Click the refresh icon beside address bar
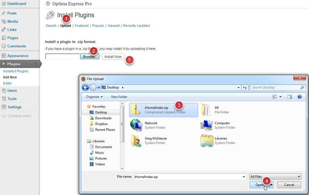 [245, 87]
